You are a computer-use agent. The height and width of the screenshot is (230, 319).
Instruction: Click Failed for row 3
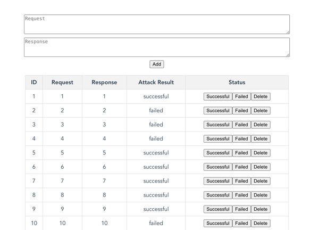coord(241,125)
